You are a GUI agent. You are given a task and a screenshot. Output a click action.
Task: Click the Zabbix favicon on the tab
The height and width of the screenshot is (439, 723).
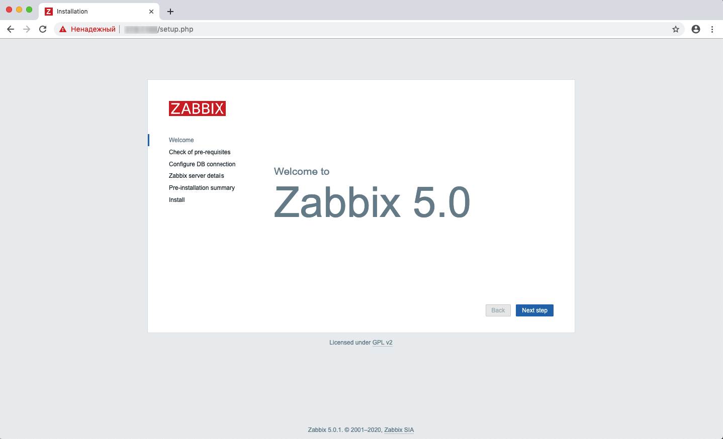pyautogui.click(x=49, y=12)
